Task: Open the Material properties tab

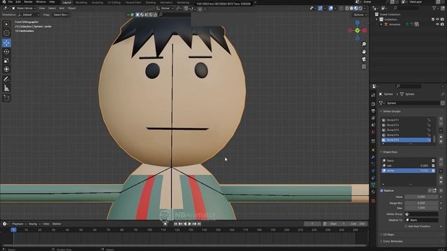Action: pyautogui.click(x=373, y=192)
